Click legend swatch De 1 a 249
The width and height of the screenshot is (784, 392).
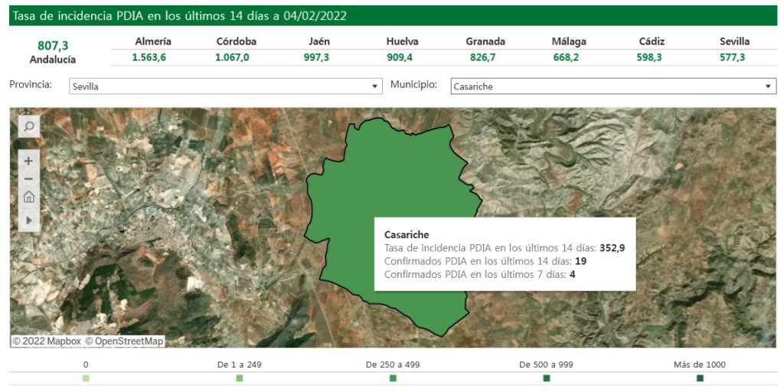coord(240,378)
